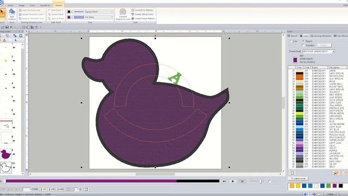This screenshot has width=348, height=196.
Task: Select the Silver thread row
Action: tap(318, 164)
